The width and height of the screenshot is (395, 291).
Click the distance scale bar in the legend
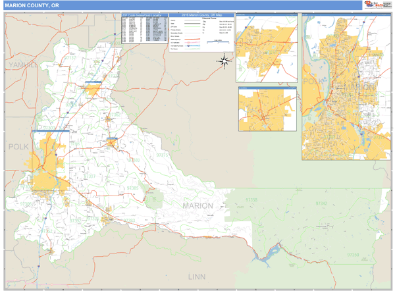pos(218,41)
